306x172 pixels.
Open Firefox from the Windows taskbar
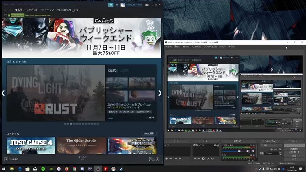coord(66,169)
